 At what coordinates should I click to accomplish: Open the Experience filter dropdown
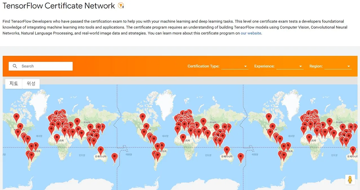click(290, 66)
